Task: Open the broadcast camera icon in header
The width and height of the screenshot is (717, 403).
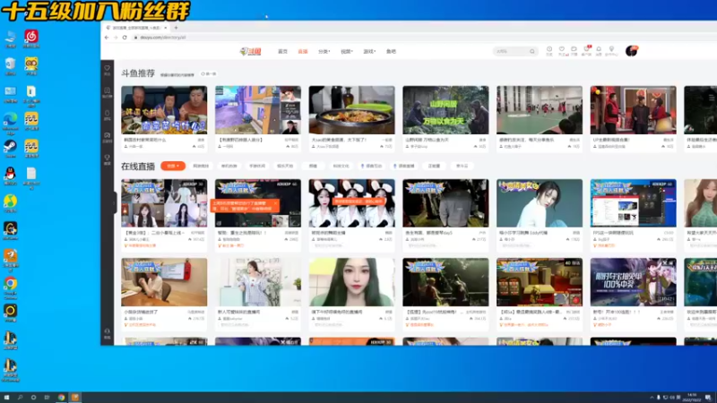Action: [x=574, y=51]
